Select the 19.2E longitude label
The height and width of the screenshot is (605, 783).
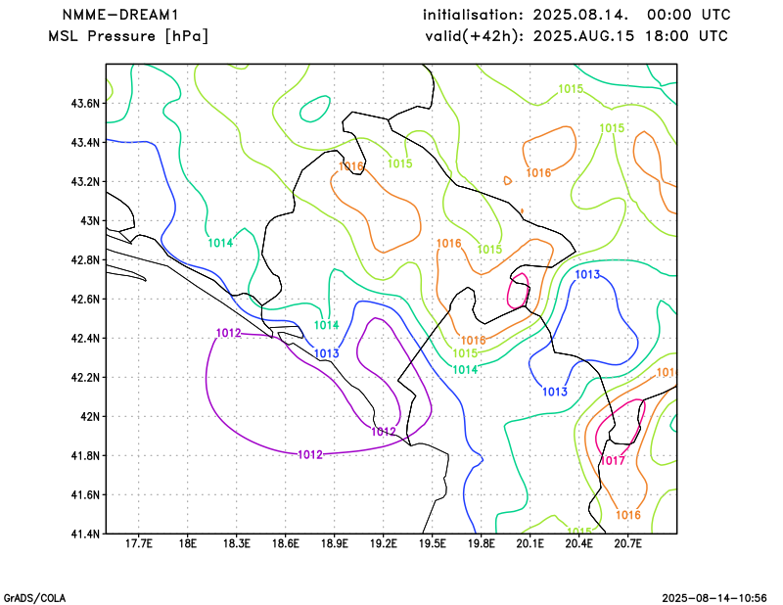tap(383, 543)
